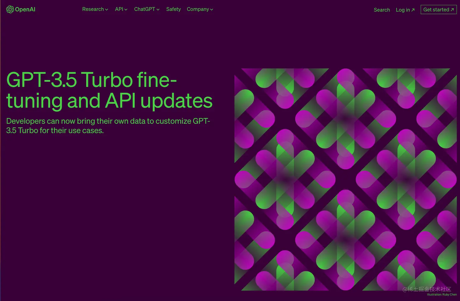Click the Developers can now bring subtitle text
The image size is (460, 301).
pyautogui.click(x=108, y=126)
